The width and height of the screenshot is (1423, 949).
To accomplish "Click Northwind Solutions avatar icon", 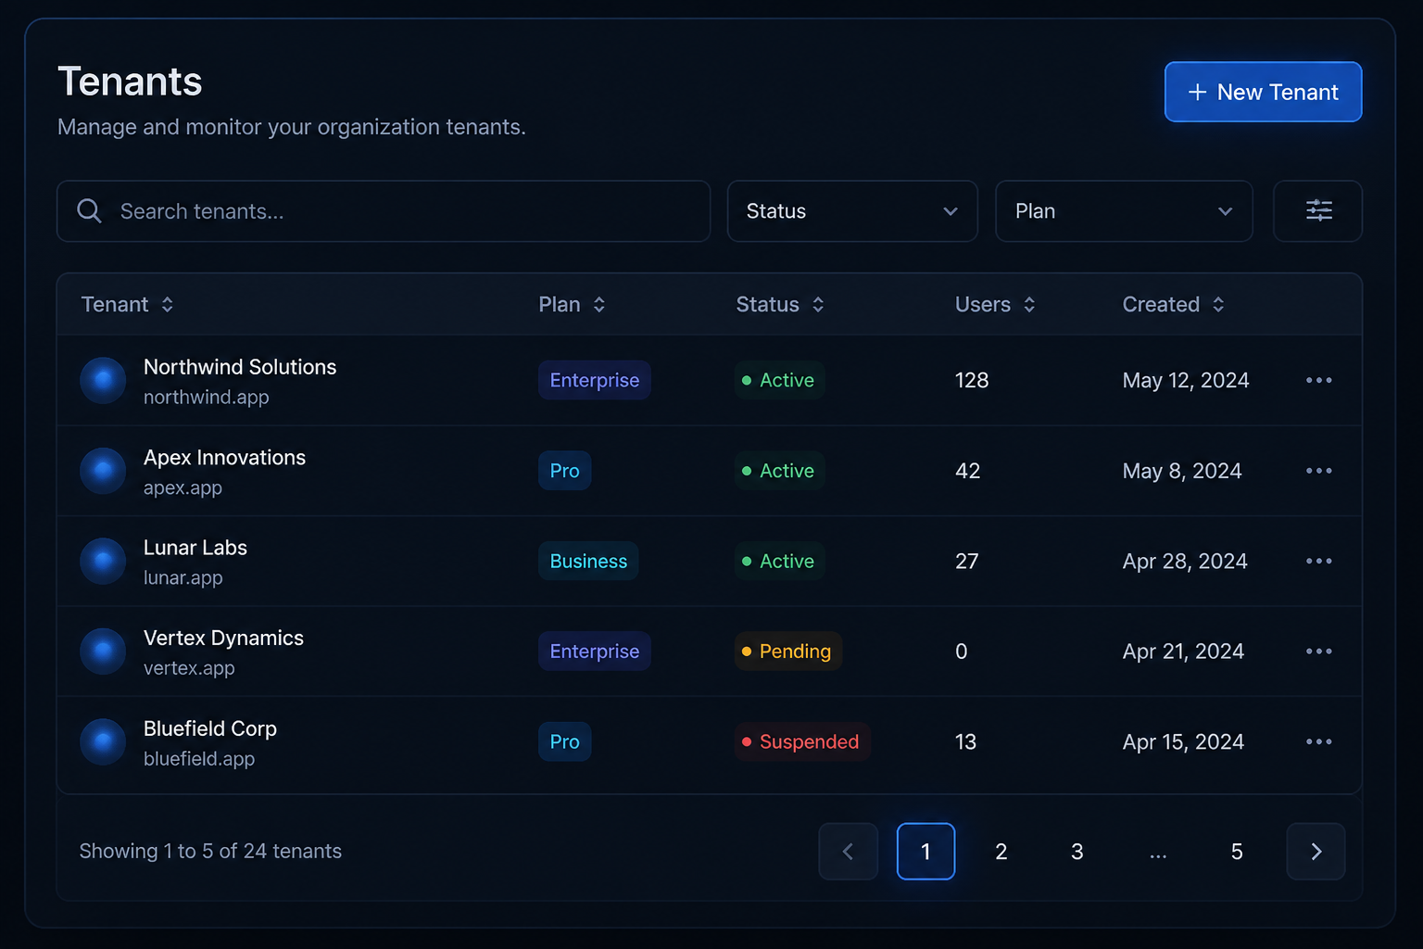I will click(x=103, y=380).
